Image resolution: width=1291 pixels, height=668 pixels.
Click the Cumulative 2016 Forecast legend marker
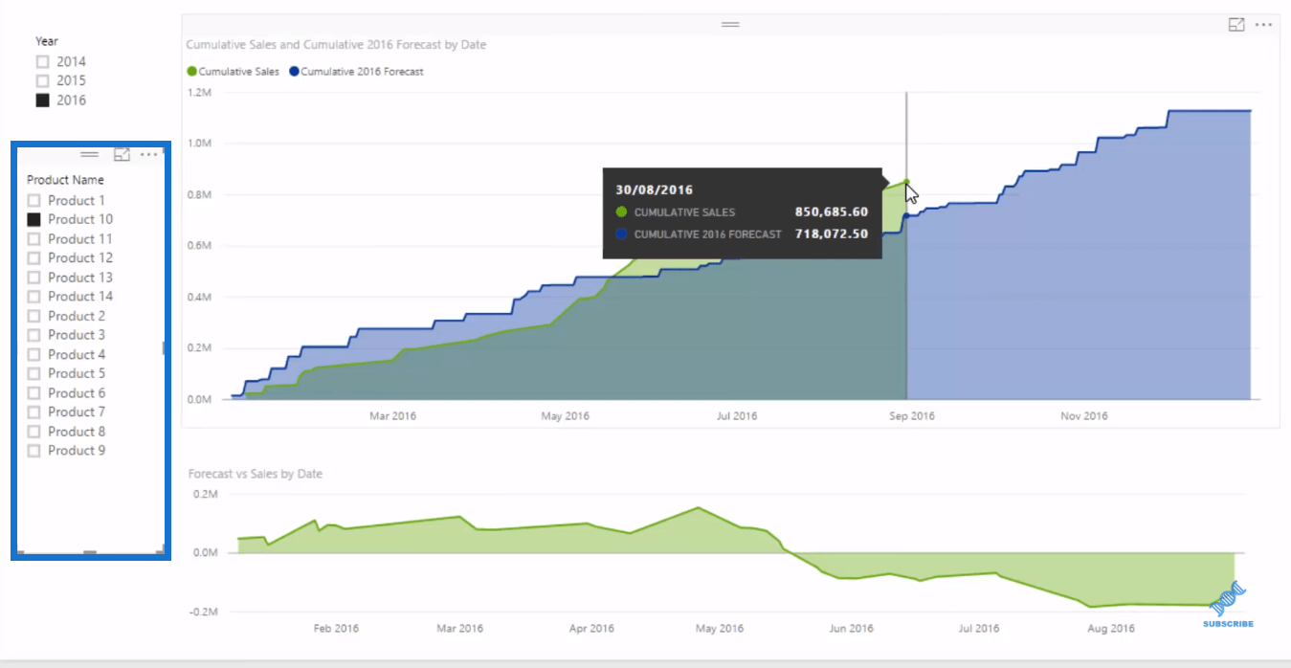click(293, 71)
